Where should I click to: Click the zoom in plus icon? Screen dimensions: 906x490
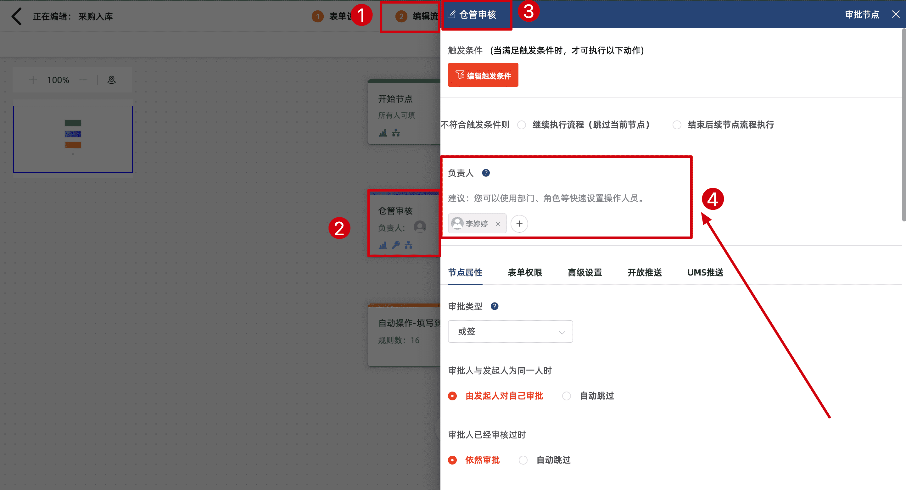[33, 80]
